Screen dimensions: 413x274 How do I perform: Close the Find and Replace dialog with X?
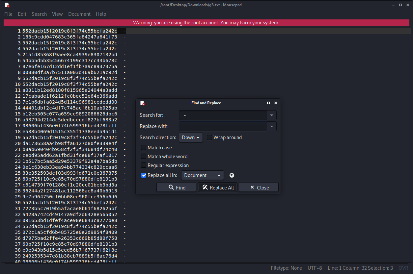[276, 103]
